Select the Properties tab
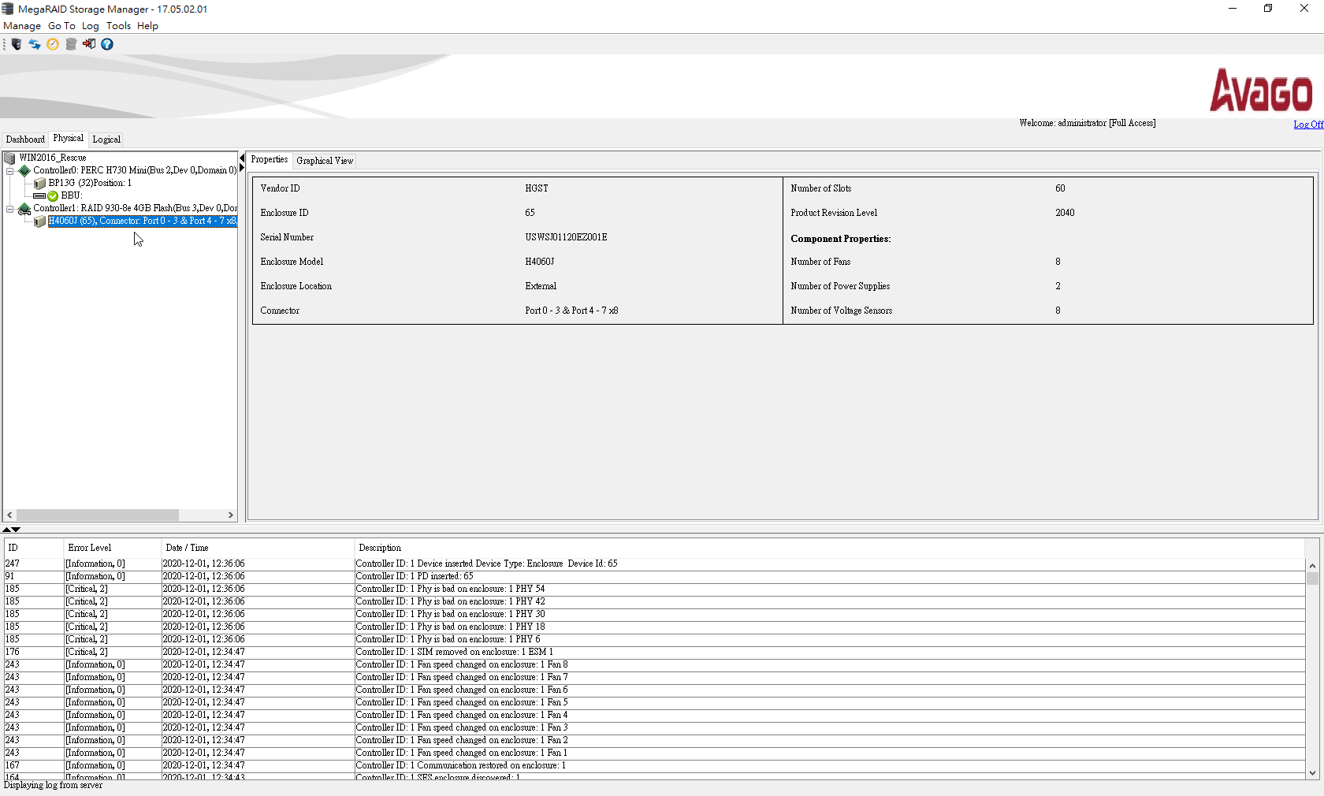This screenshot has height=796, width=1324. pyautogui.click(x=270, y=159)
